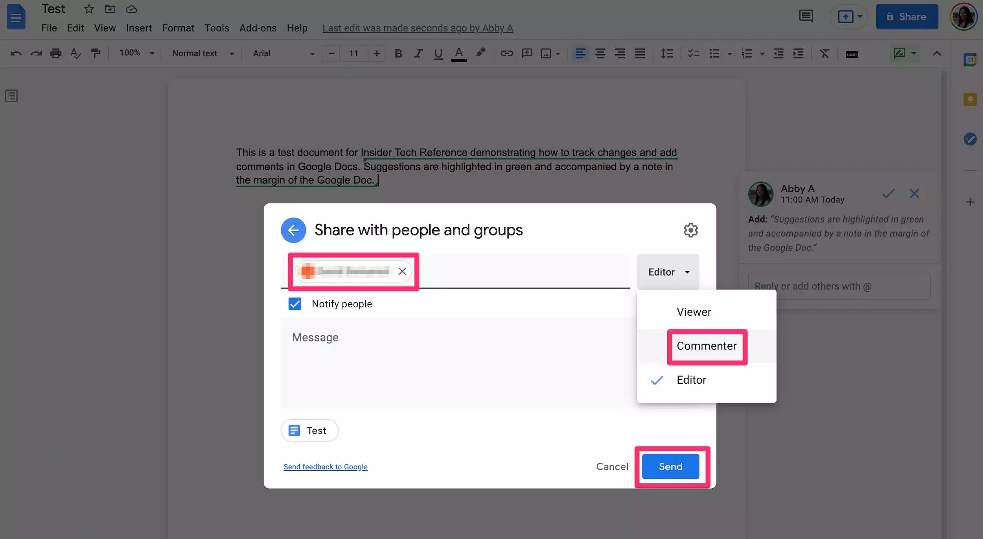Open input tools keyboard icon
Viewport: 983px width, 539px height.
(x=851, y=54)
